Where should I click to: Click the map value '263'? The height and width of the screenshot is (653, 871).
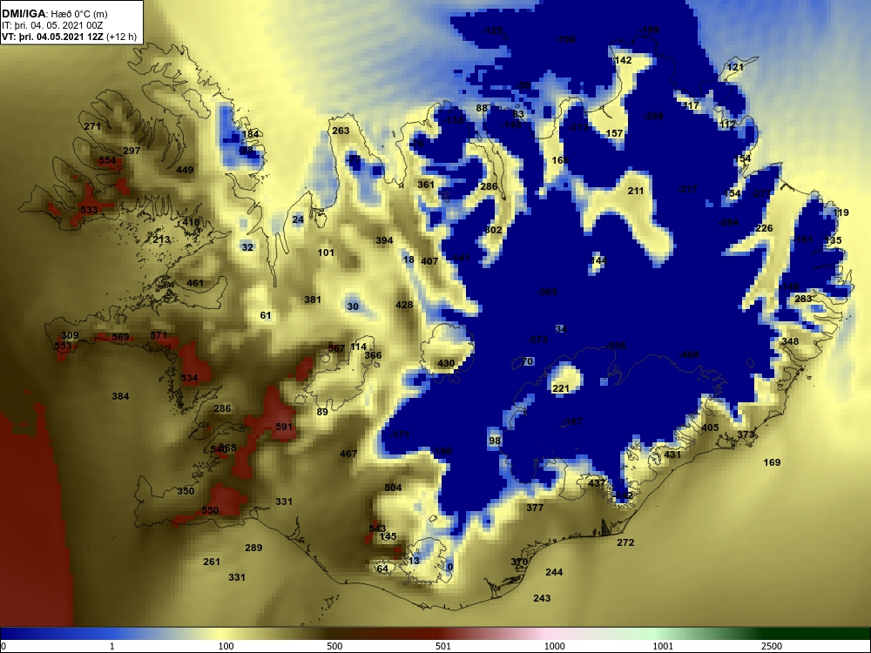(341, 131)
